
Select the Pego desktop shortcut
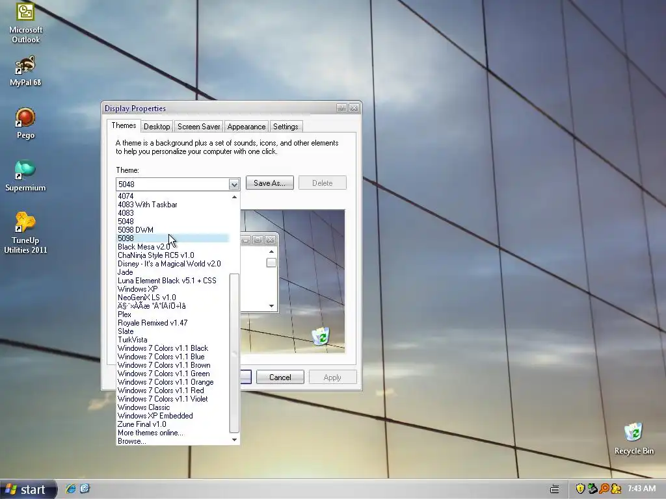[25, 123]
